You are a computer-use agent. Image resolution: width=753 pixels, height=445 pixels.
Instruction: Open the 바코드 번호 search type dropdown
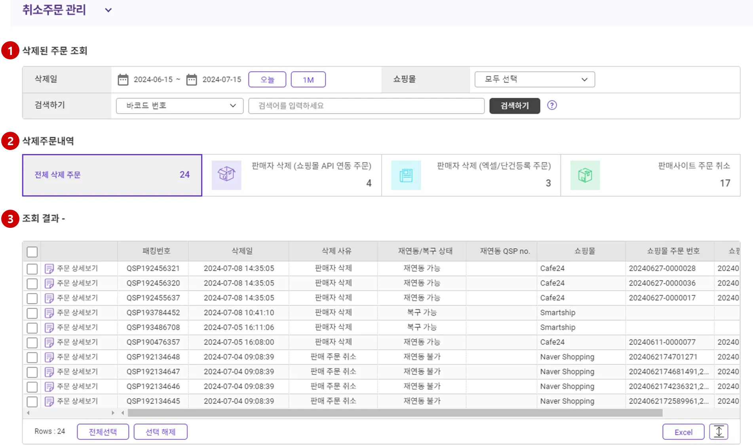coord(180,106)
